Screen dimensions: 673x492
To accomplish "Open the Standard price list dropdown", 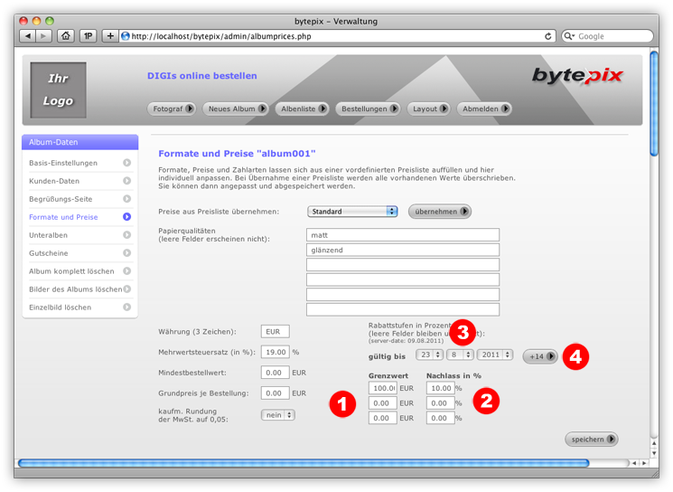I will (352, 212).
